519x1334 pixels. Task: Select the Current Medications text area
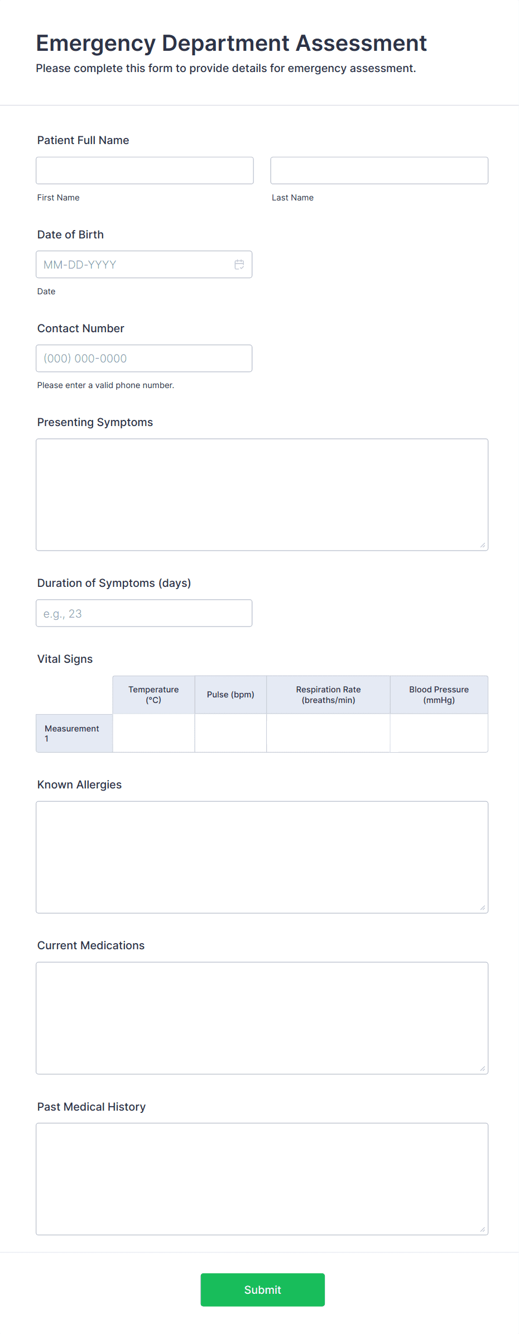point(262,1016)
